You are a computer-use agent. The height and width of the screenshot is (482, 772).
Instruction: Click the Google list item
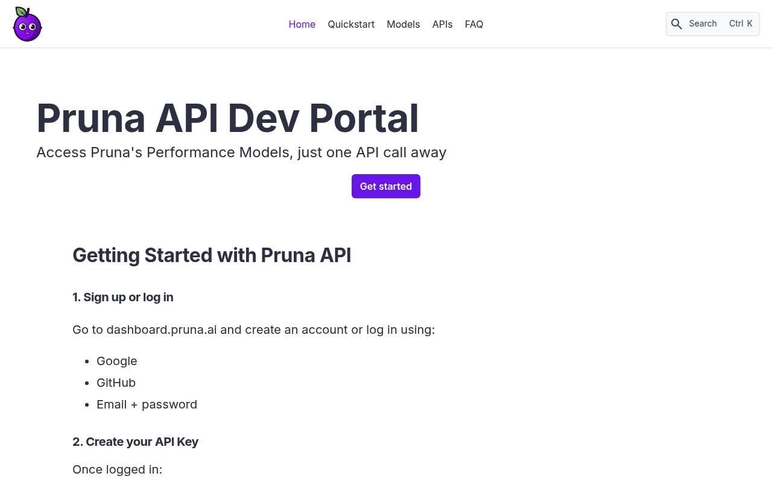point(117,361)
